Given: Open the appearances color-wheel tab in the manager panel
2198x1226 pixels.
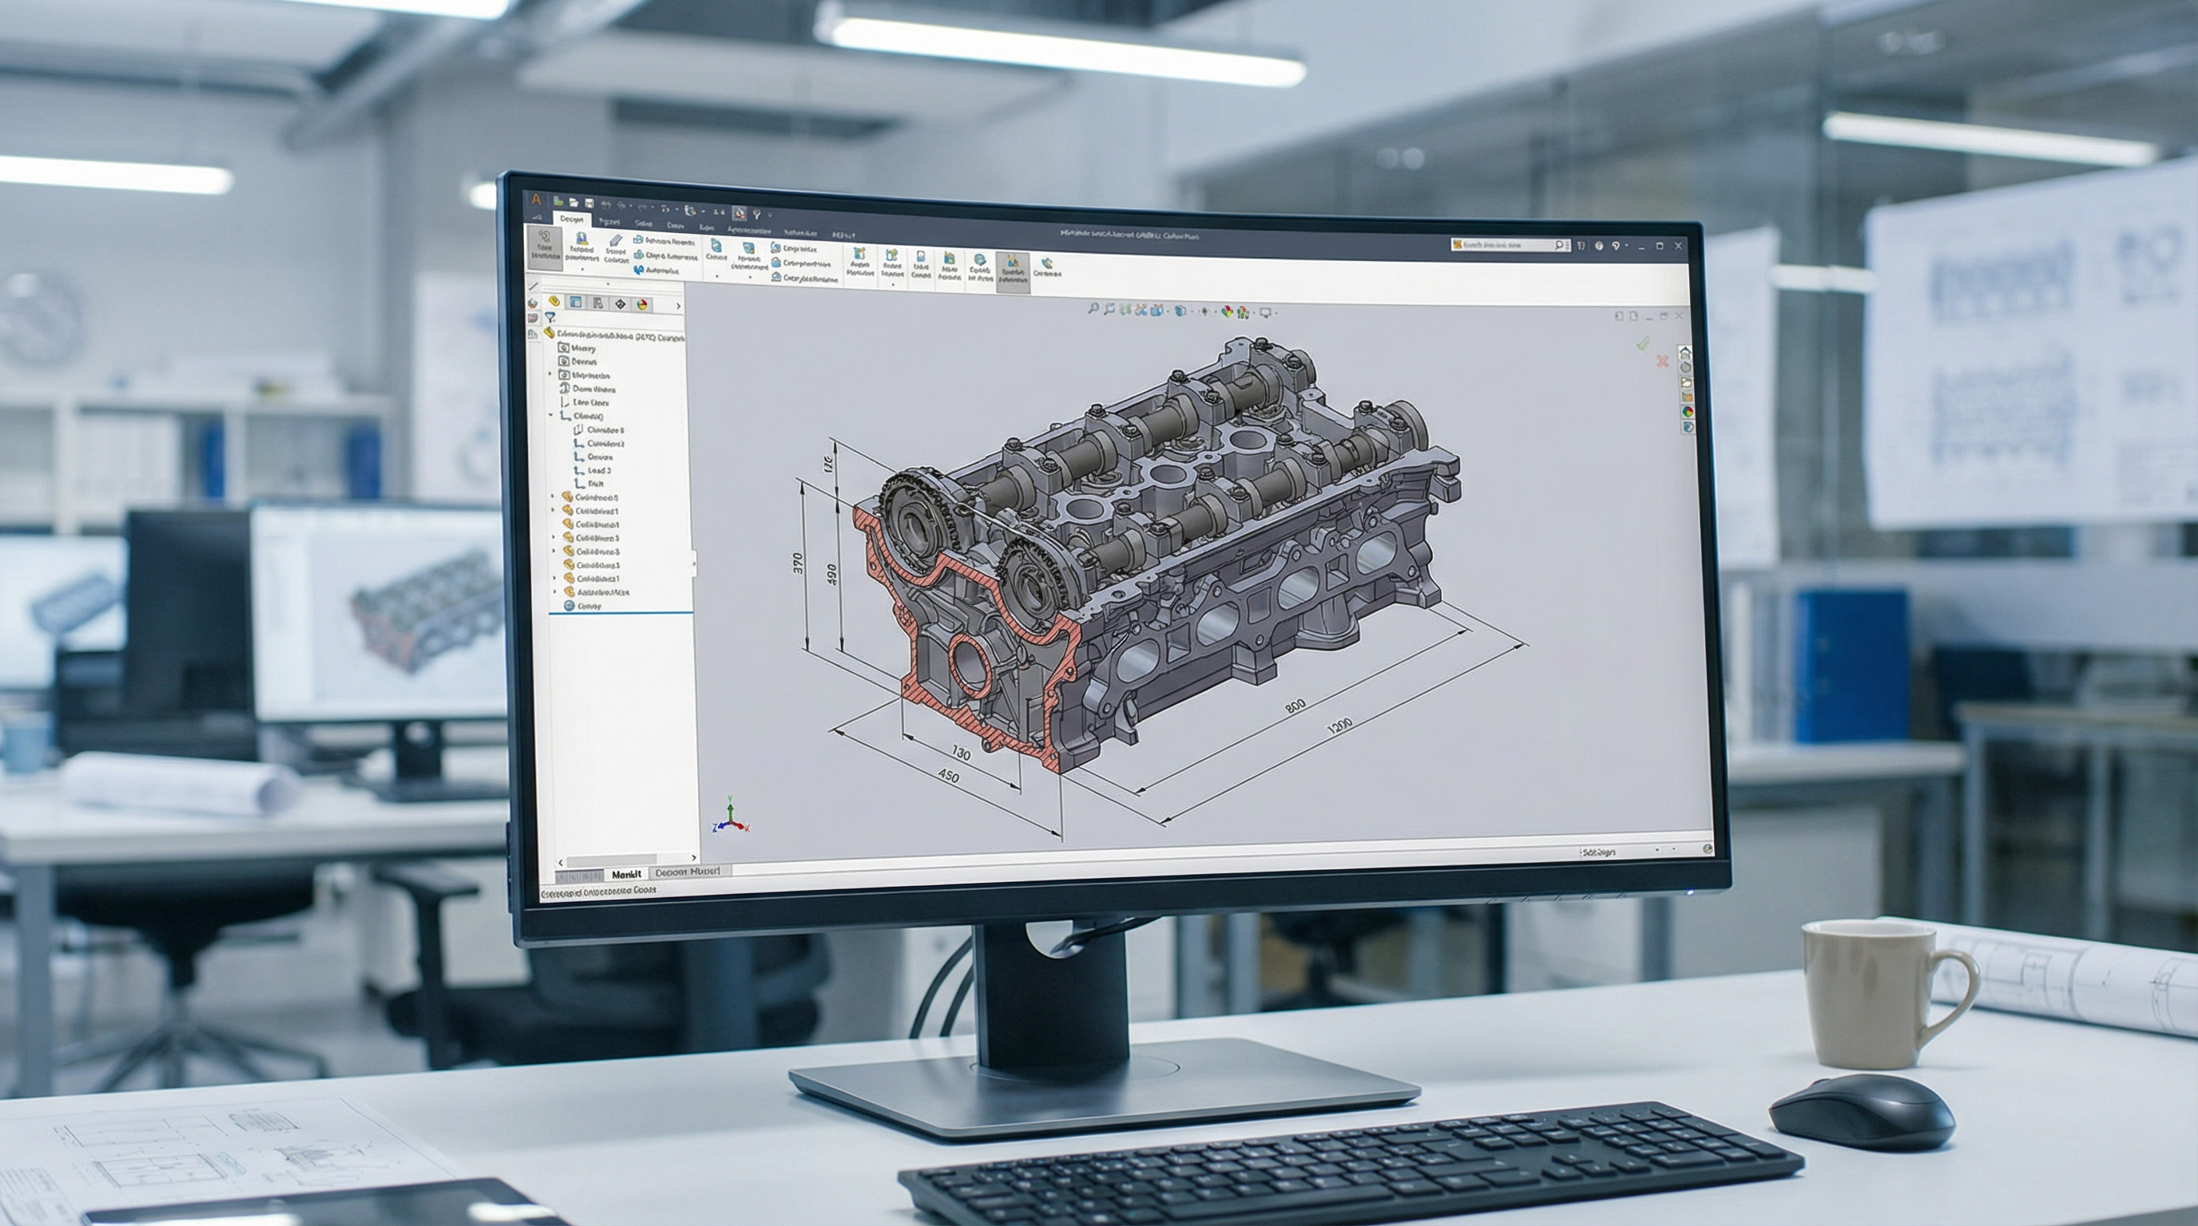Looking at the screenshot, I should [x=642, y=304].
